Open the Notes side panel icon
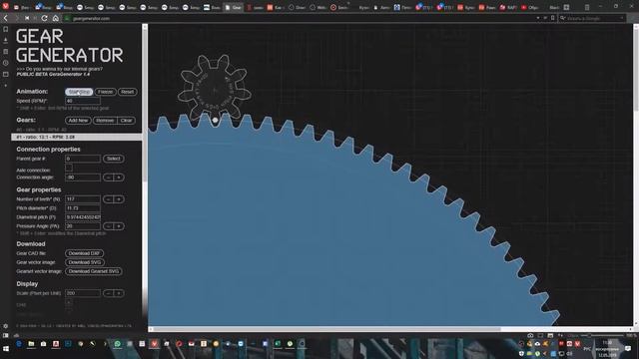Viewport: 639px width, 359px height. coord(5,52)
